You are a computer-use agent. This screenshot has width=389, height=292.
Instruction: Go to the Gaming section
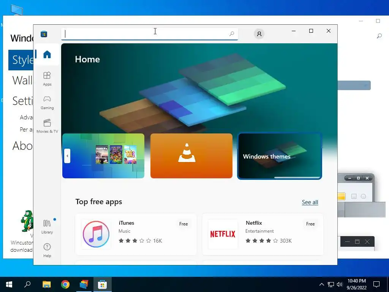(x=47, y=103)
